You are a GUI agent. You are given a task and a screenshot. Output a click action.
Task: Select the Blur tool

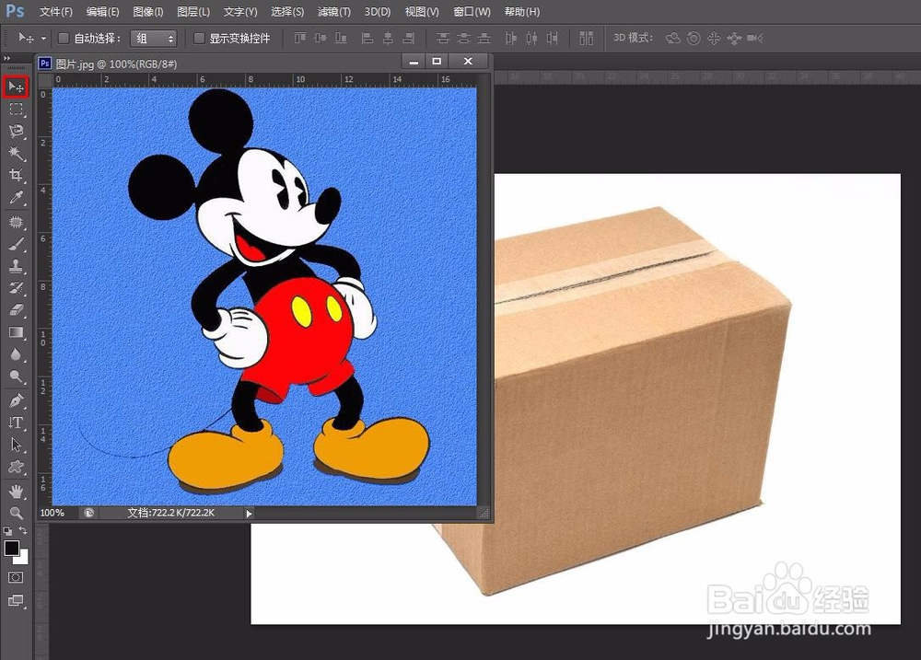click(x=16, y=354)
